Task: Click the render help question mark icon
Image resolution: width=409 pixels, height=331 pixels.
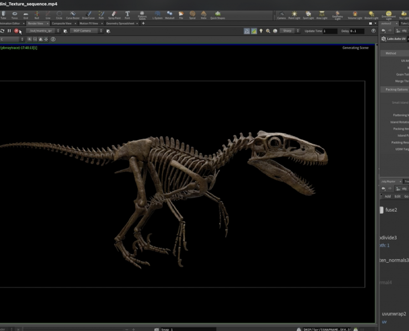Action: coord(373,31)
